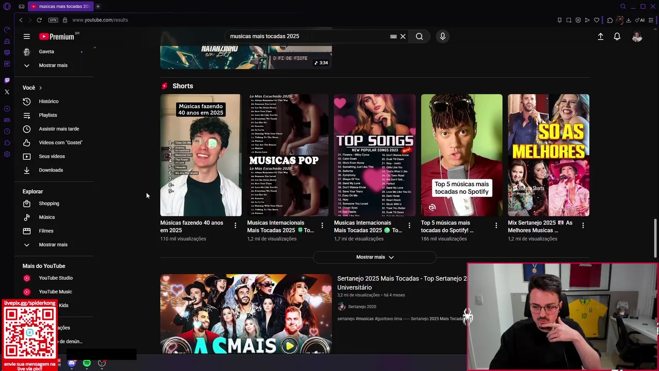Open options for 1,2 mi views 'Musicas Internacionais' short
The image size is (659, 371).
[322, 225]
